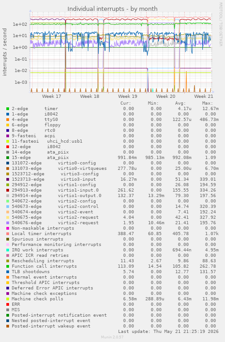
Task: Select the Rescheduling interrupts legend entry
Action: 43,261
